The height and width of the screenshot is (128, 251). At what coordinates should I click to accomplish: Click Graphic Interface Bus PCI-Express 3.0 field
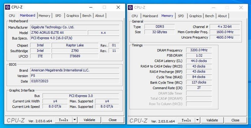(x=81, y=96)
